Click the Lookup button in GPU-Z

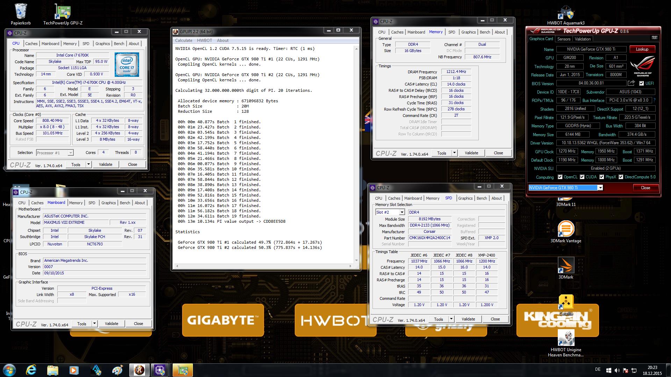(642, 49)
